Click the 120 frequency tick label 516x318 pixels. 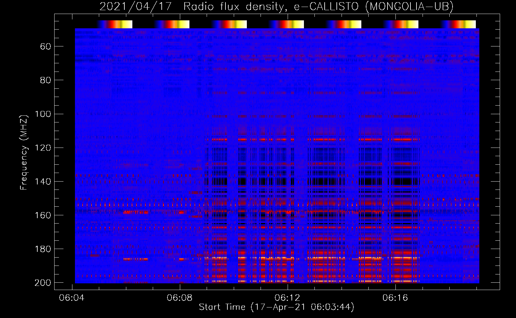tap(43, 148)
